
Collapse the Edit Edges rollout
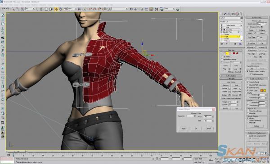coord(231,79)
